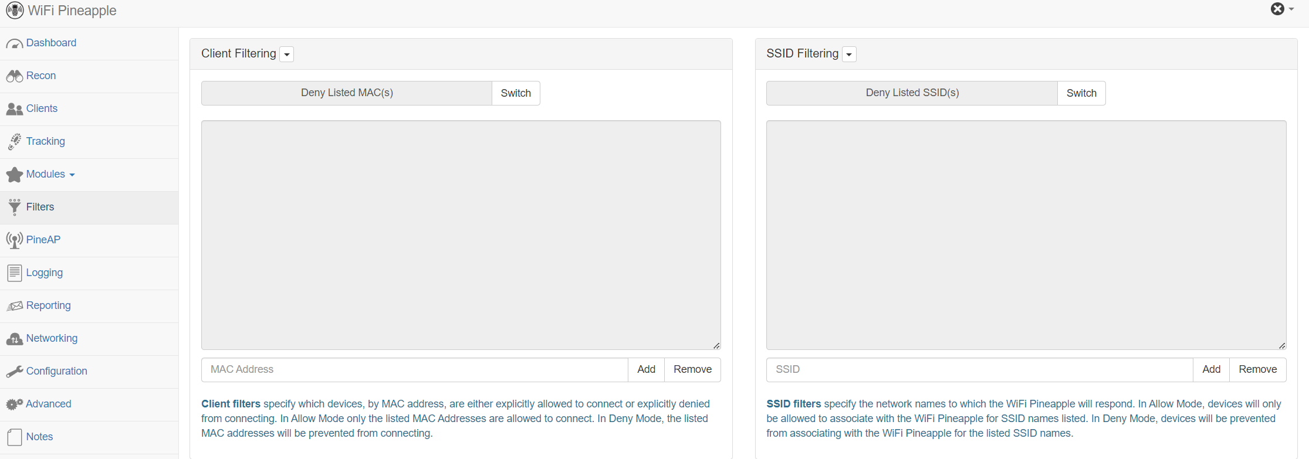
Task: Focus the MAC Address input field
Action: pos(415,369)
